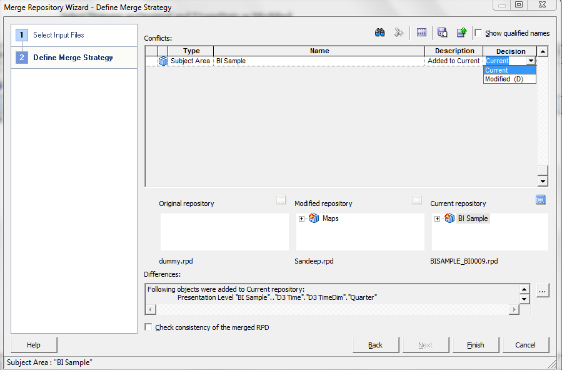Screen dimensions: 562x370
Task: Click the Finish button
Action: (475, 344)
